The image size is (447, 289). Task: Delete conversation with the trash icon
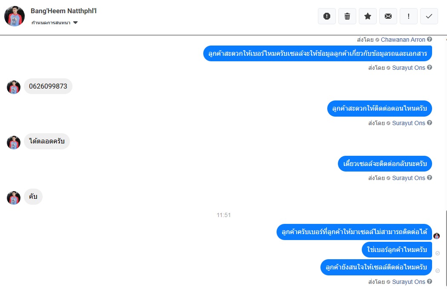coord(347,16)
